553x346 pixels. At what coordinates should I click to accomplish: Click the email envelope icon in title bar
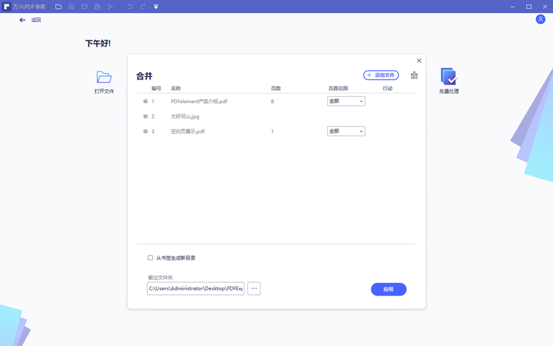coord(84,6)
